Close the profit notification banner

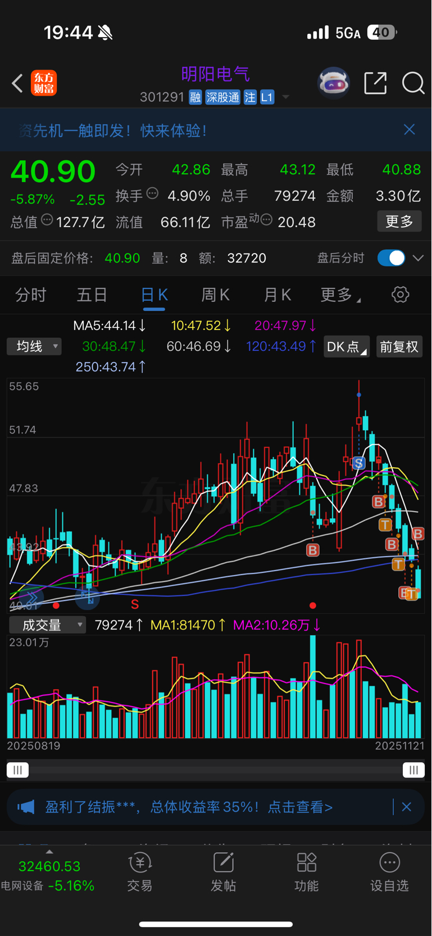coord(407,807)
